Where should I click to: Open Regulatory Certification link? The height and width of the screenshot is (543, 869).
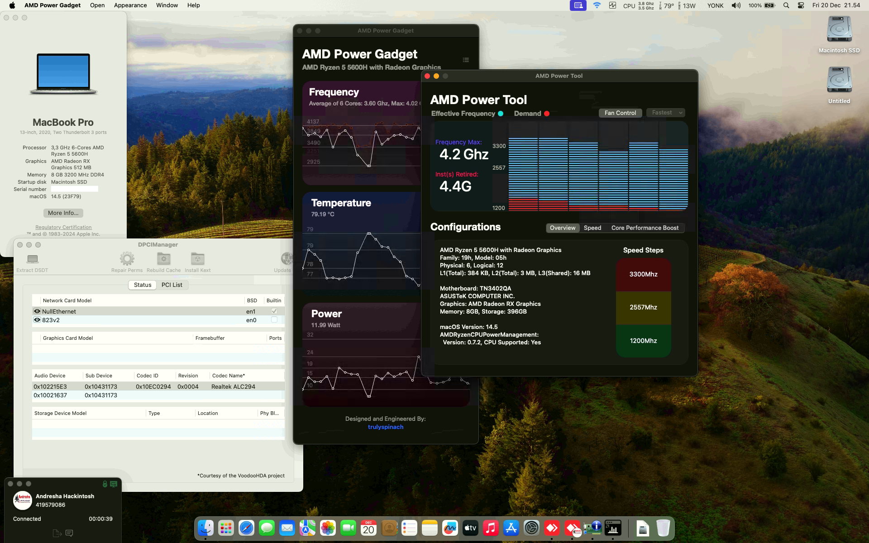63,227
